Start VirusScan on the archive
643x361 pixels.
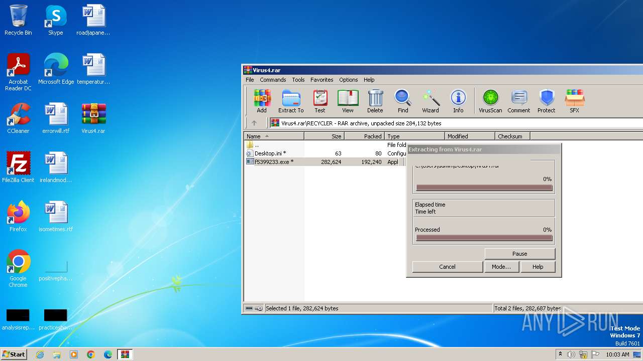(x=490, y=101)
